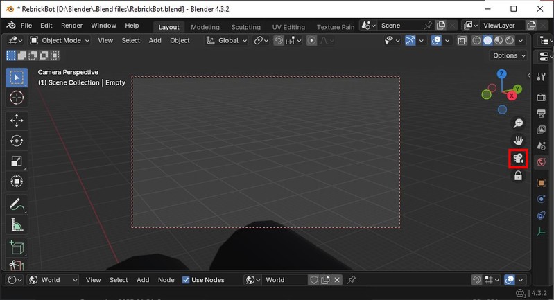Open the Render menu
The height and width of the screenshot is (300, 554).
tap(71, 26)
